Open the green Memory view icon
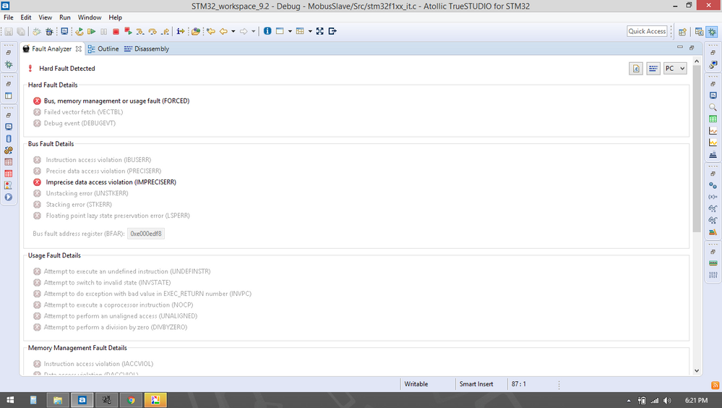The image size is (722, 408). point(713,263)
